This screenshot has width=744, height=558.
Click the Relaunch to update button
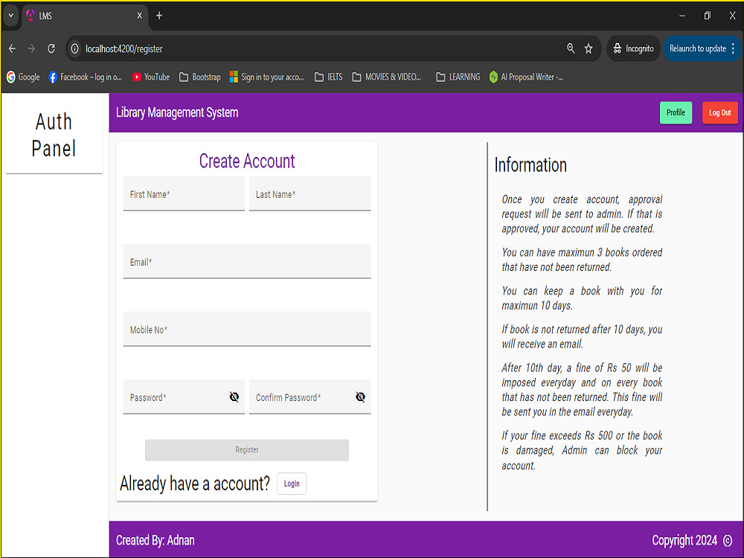[698, 48]
